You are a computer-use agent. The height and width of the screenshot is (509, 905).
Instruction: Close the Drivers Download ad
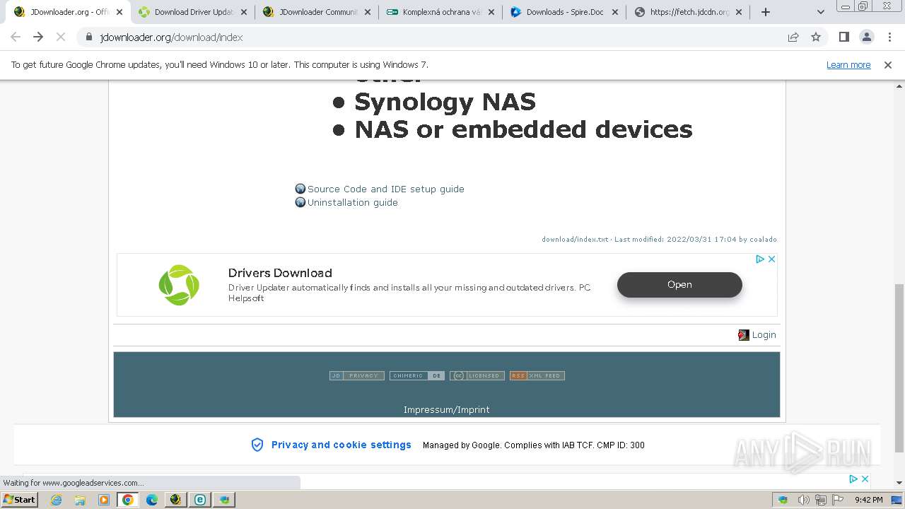pyautogui.click(x=772, y=259)
